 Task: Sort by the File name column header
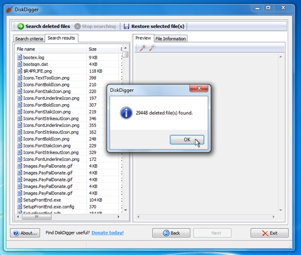pyautogui.click(x=51, y=49)
